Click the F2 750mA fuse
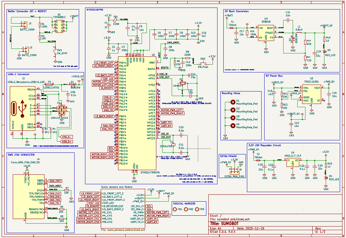This screenshot has width=346, height=238. (x=258, y=160)
